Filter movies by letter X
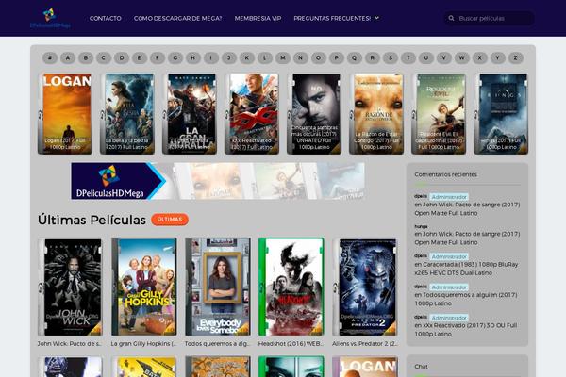Viewport: 566px width, 377px height. [x=480, y=57]
